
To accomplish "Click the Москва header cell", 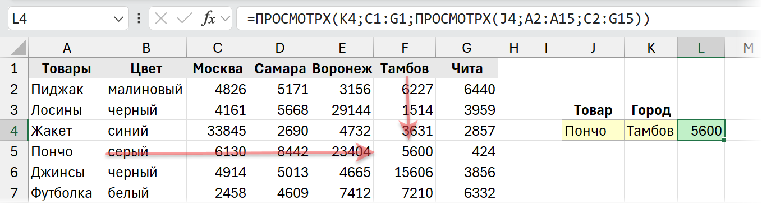I will (x=217, y=69).
